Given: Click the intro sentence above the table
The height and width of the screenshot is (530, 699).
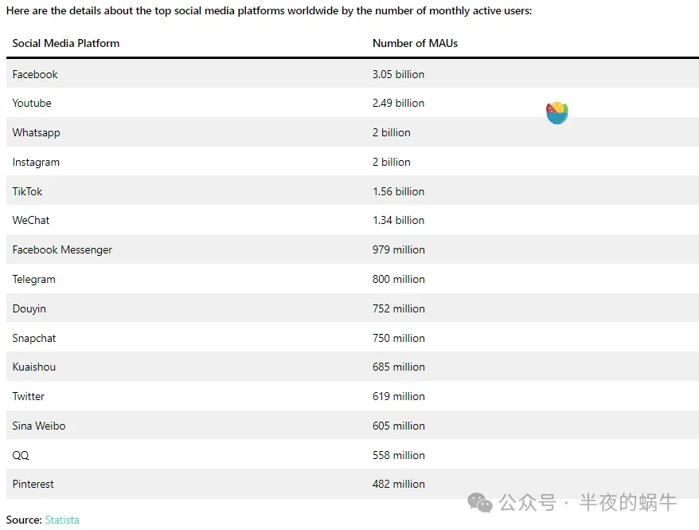Looking at the screenshot, I should click(x=269, y=10).
